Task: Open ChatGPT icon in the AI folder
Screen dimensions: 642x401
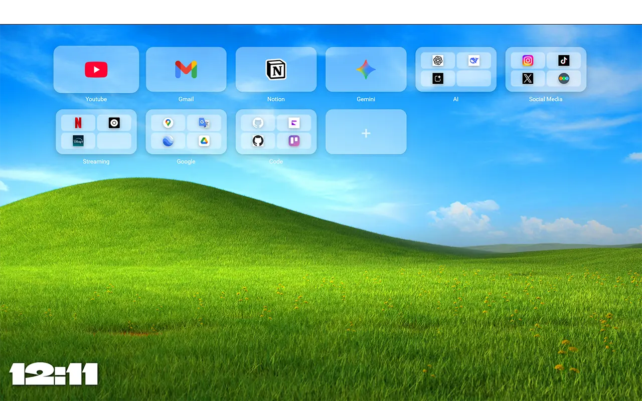Action: (x=438, y=61)
